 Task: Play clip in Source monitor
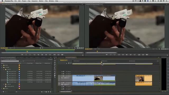(42, 55)
